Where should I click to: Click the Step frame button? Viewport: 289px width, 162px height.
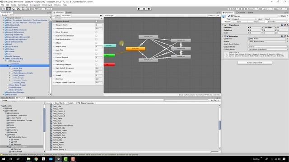(149, 9)
